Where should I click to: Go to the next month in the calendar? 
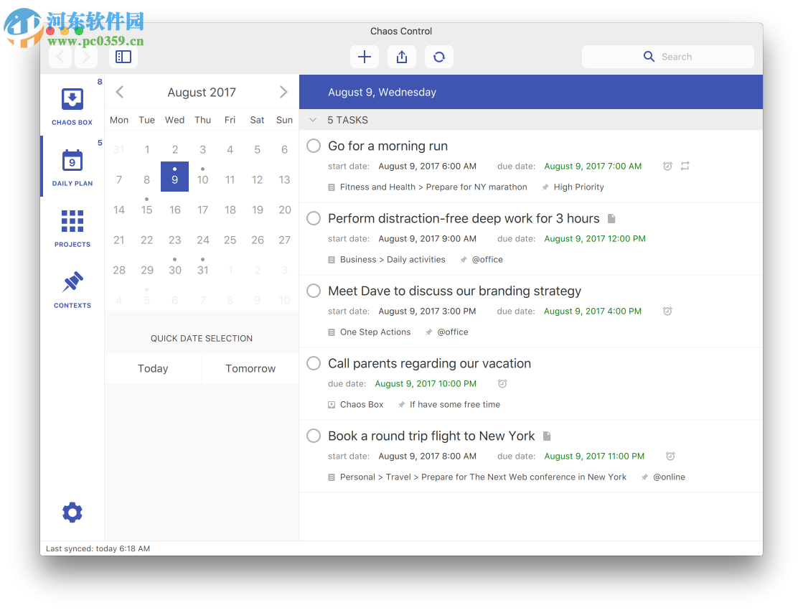[283, 92]
